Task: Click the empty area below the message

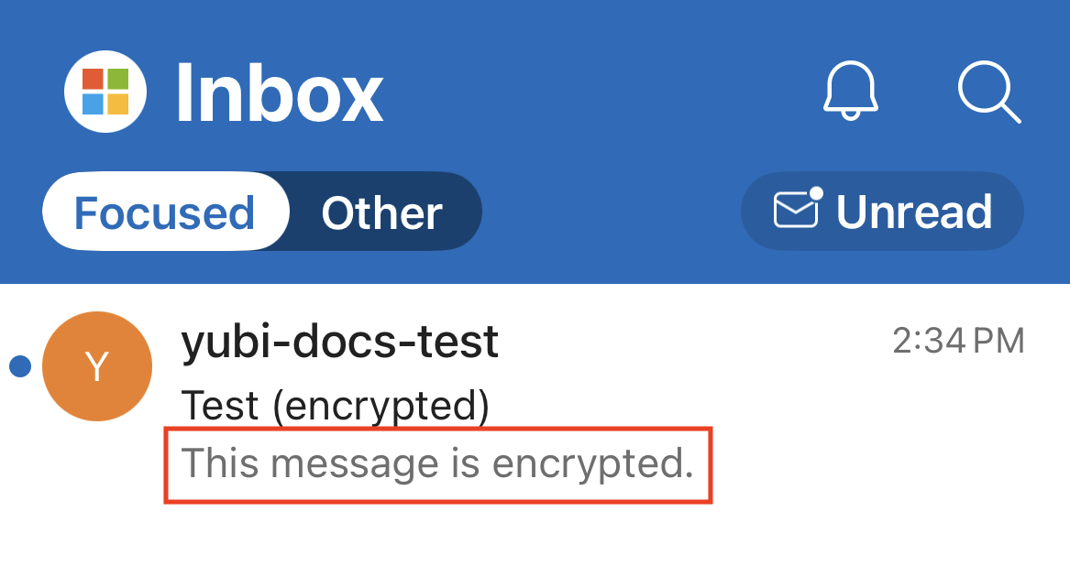Action: pos(535,536)
